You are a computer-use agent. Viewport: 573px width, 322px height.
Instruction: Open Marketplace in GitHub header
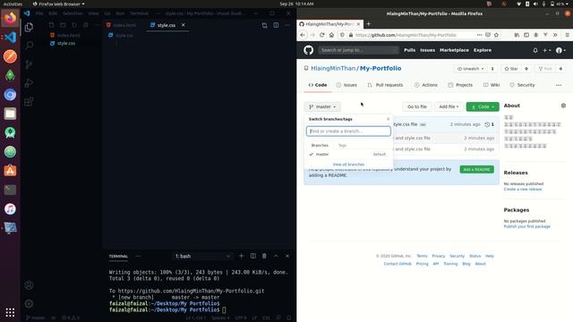454,50
